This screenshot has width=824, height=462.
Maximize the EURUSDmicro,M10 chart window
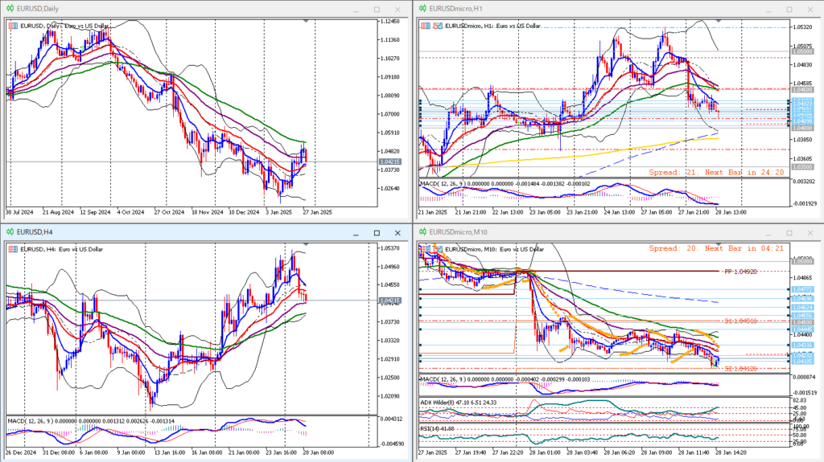click(789, 233)
